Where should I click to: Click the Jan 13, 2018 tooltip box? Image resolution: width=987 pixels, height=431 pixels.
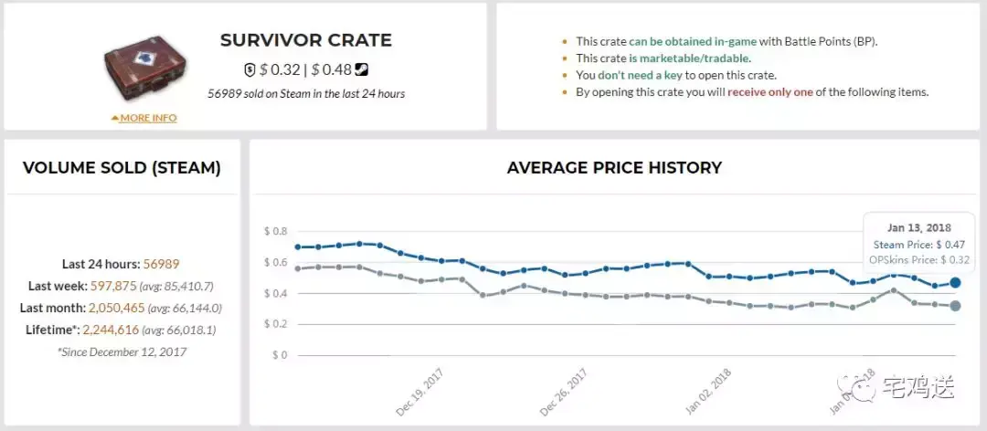pyautogui.click(x=919, y=244)
